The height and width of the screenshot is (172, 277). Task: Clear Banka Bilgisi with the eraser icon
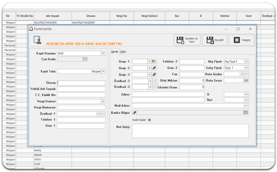[134, 113]
